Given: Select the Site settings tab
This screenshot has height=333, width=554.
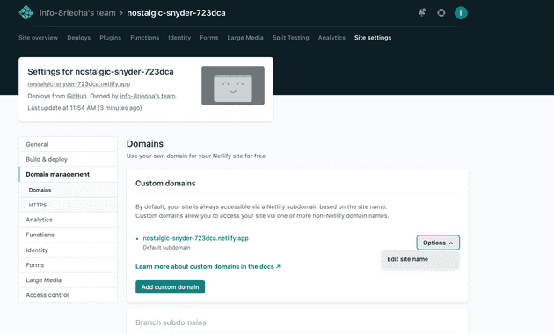Looking at the screenshot, I should click(x=373, y=38).
